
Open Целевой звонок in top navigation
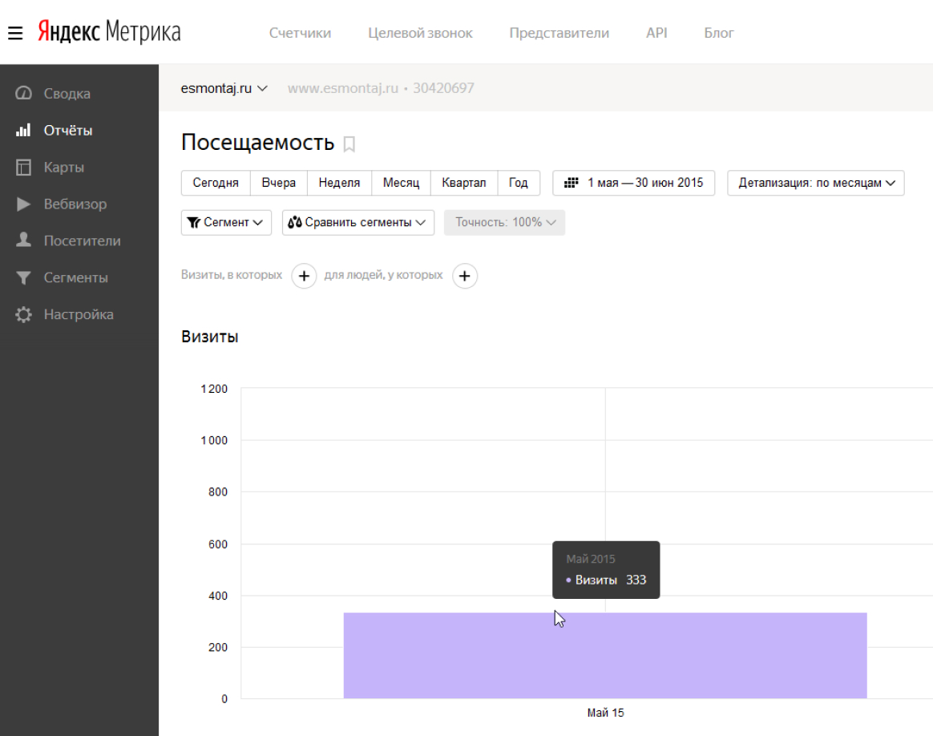click(420, 34)
